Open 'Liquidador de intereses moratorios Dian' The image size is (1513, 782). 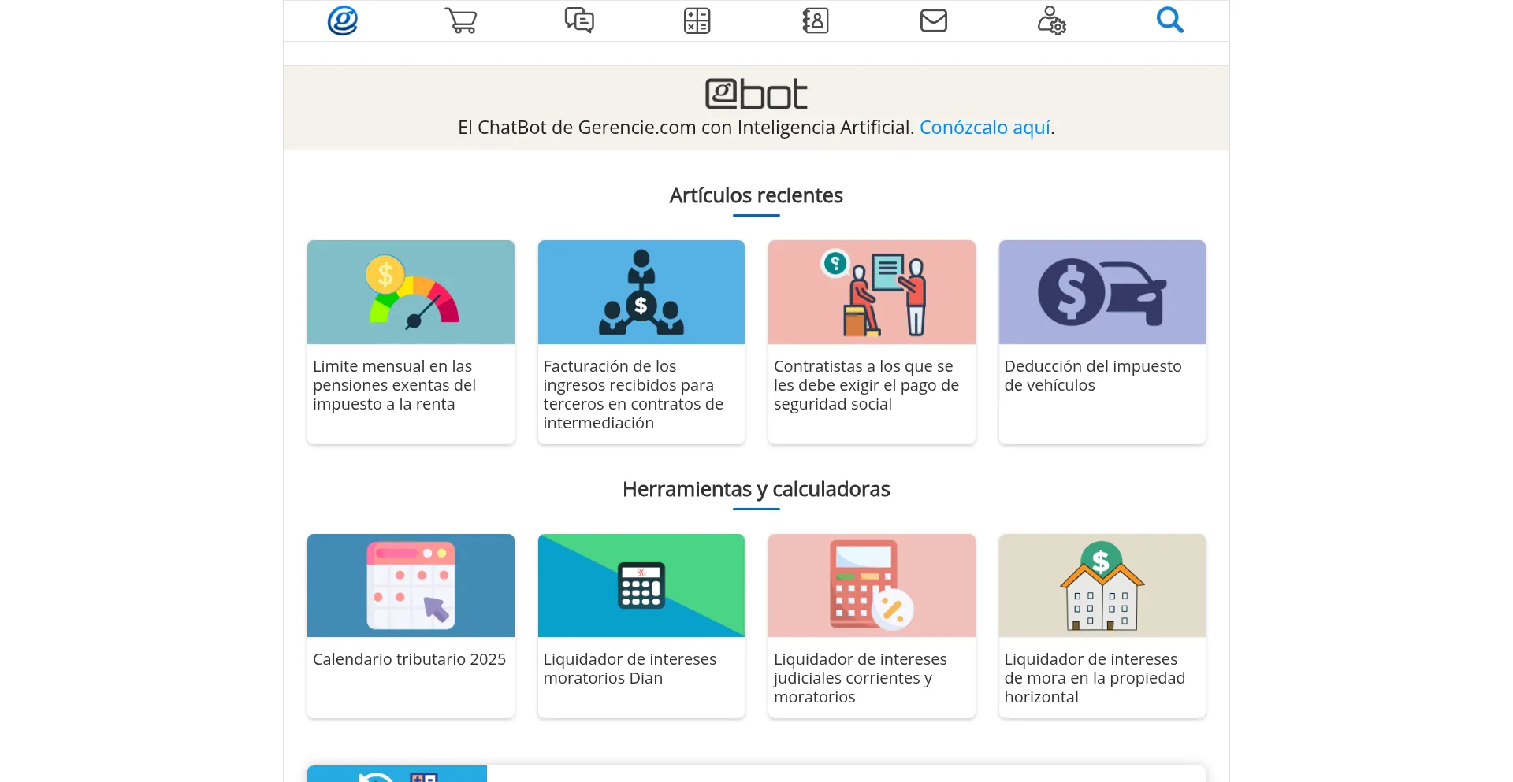tap(630, 669)
